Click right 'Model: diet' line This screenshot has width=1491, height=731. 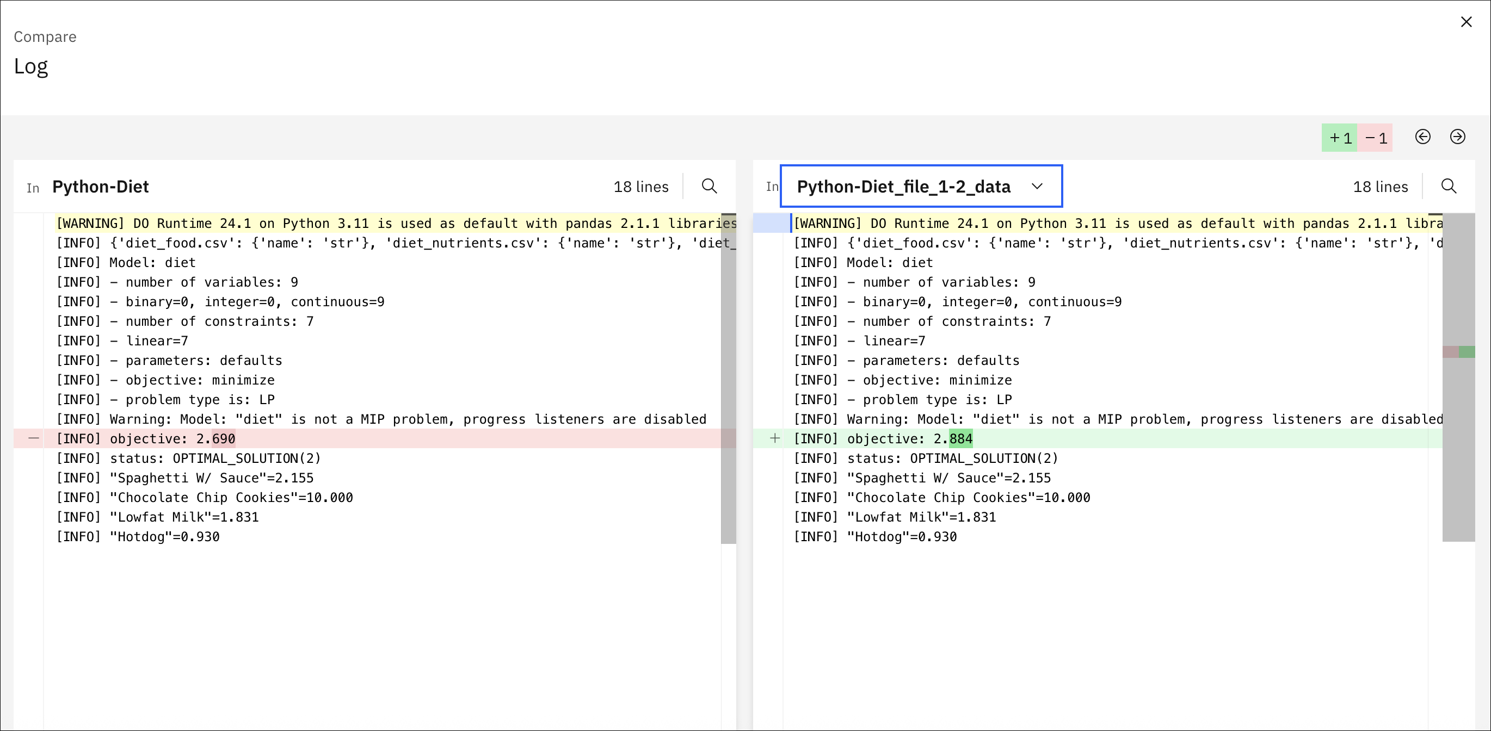tap(863, 263)
